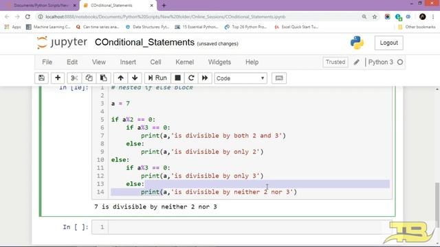Open the Machine Learning C... bookmark
This screenshot has width=440, height=247.
[48, 27]
